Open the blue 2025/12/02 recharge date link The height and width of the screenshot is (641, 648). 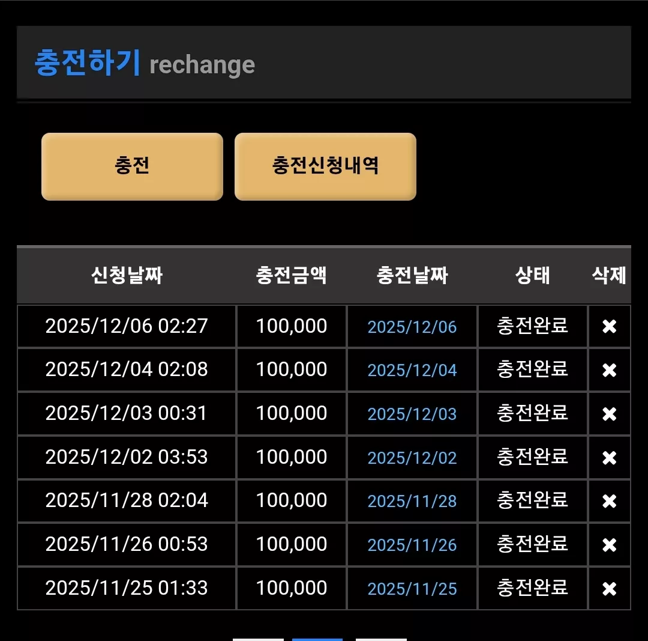tap(412, 458)
